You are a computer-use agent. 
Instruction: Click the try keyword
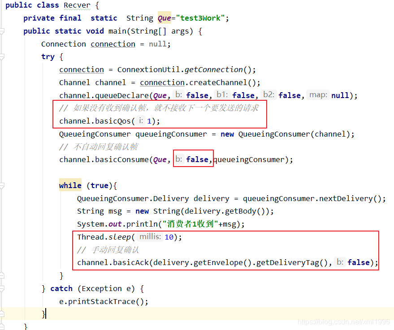pyautogui.click(x=48, y=57)
